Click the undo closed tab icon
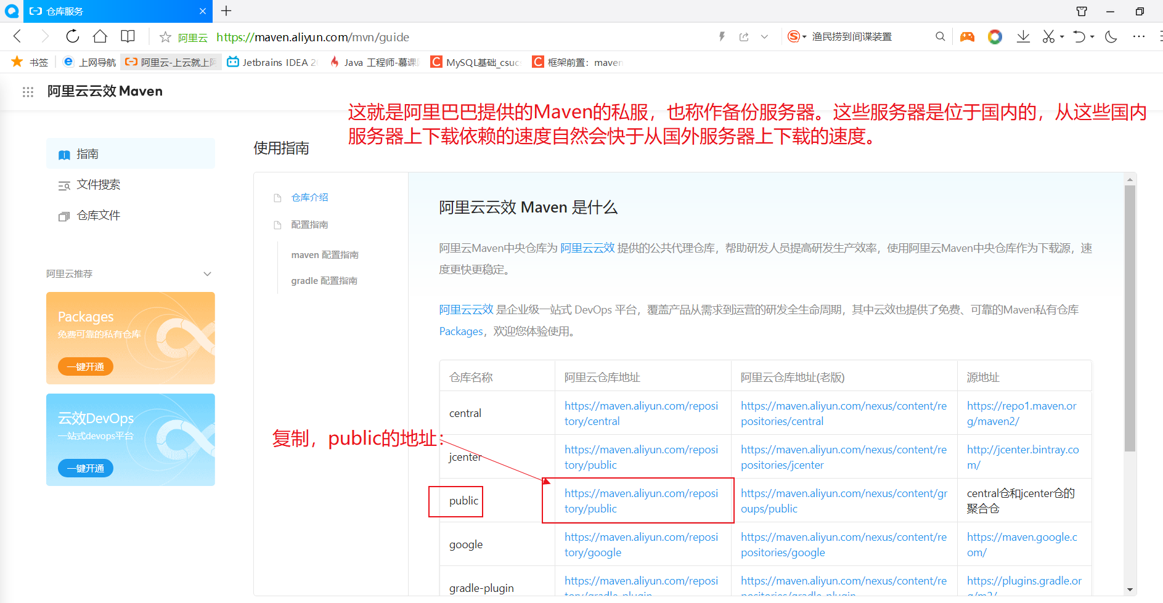Viewport: 1163px width, 603px height. tap(1079, 37)
